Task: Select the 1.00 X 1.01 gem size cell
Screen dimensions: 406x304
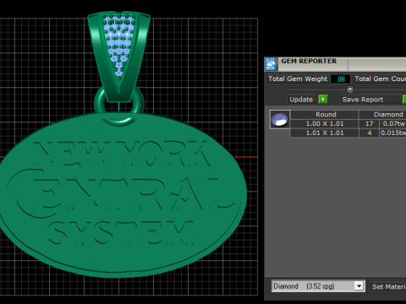Action: (x=325, y=123)
